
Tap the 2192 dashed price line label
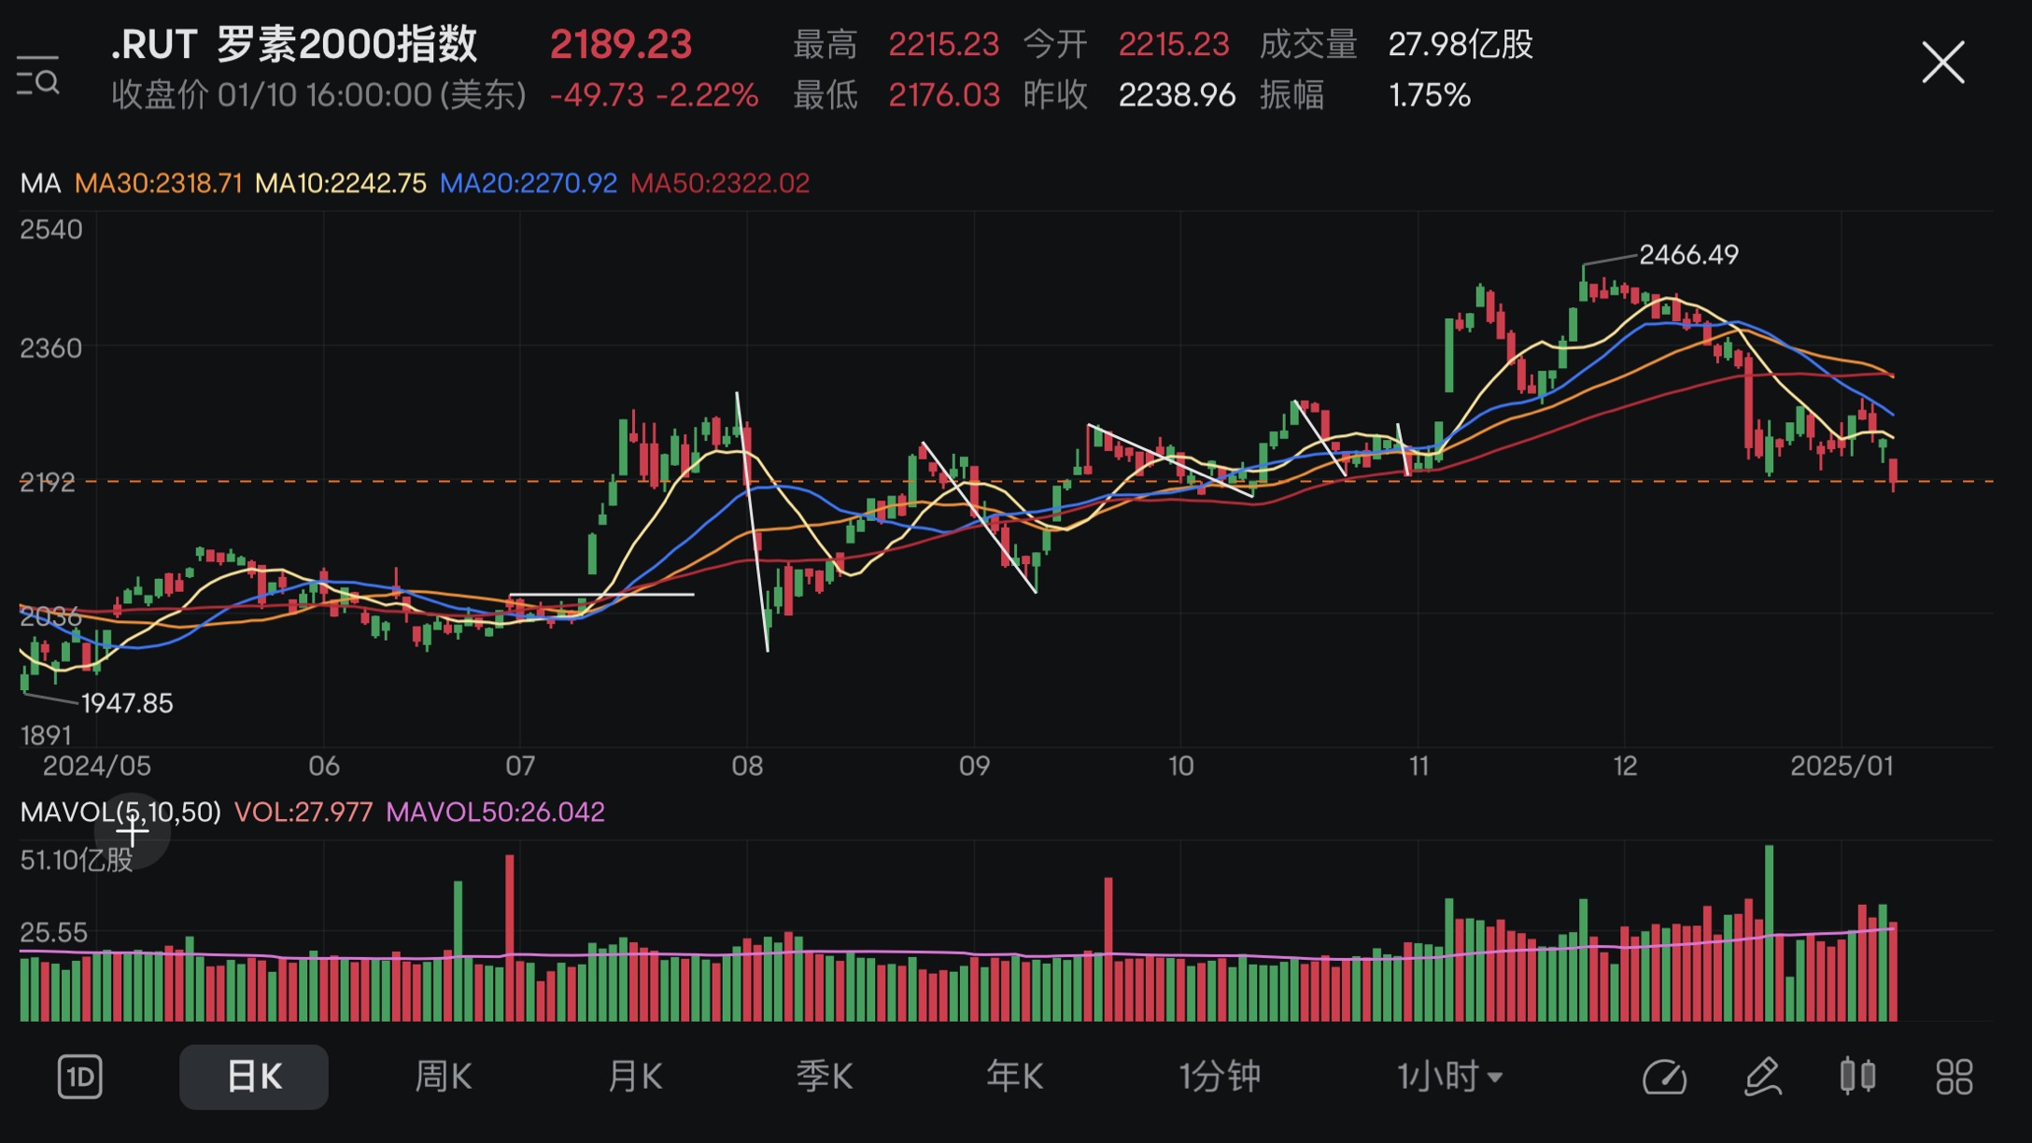tap(47, 482)
